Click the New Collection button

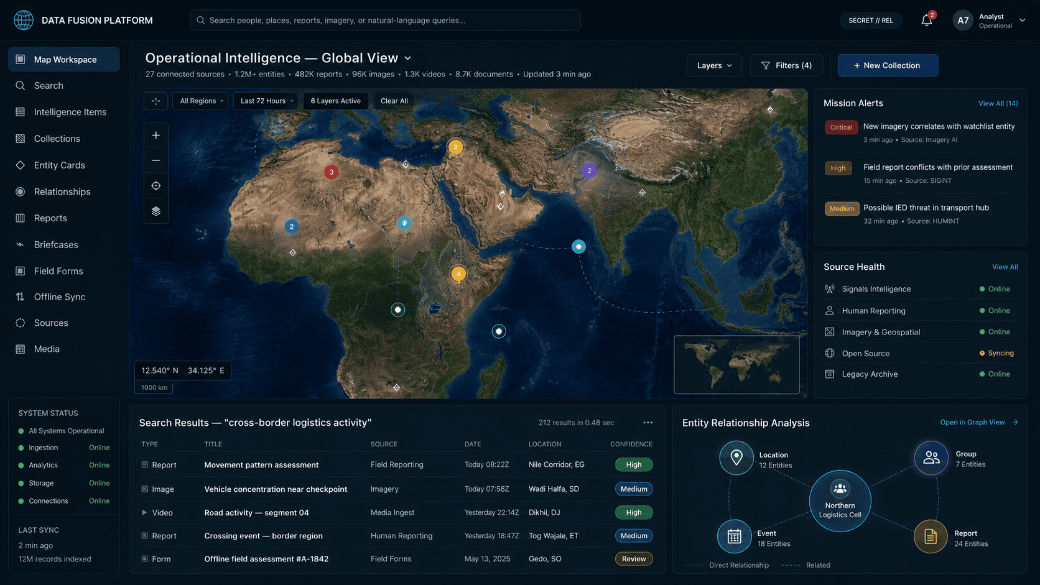pyautogui.click(x=888, y=65)
